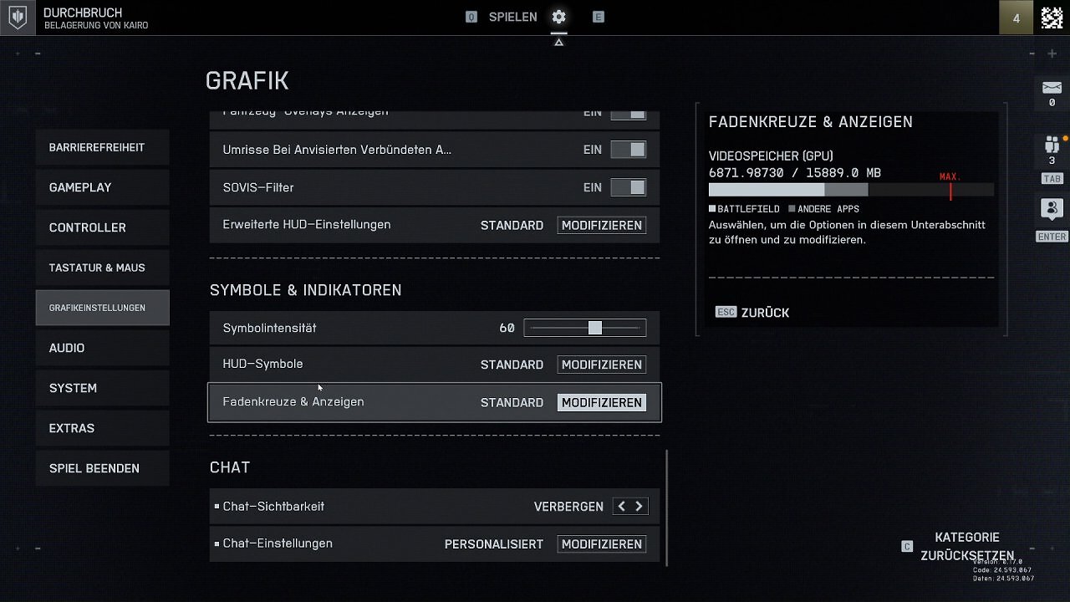This screenshot has width=1070, height=602.
Task: Open Extras category
Action: point(102,428)
